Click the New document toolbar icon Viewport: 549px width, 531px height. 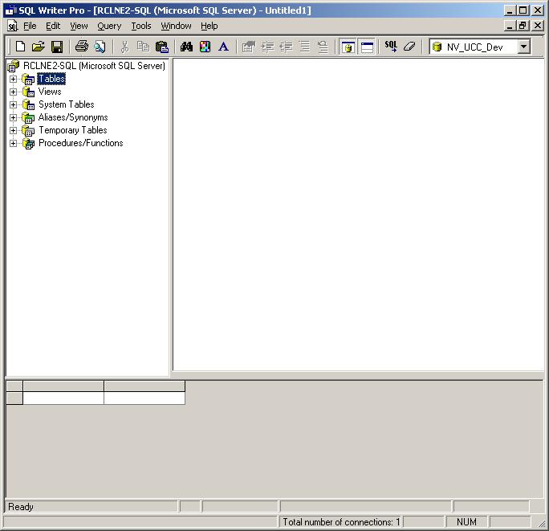point(21,47)
